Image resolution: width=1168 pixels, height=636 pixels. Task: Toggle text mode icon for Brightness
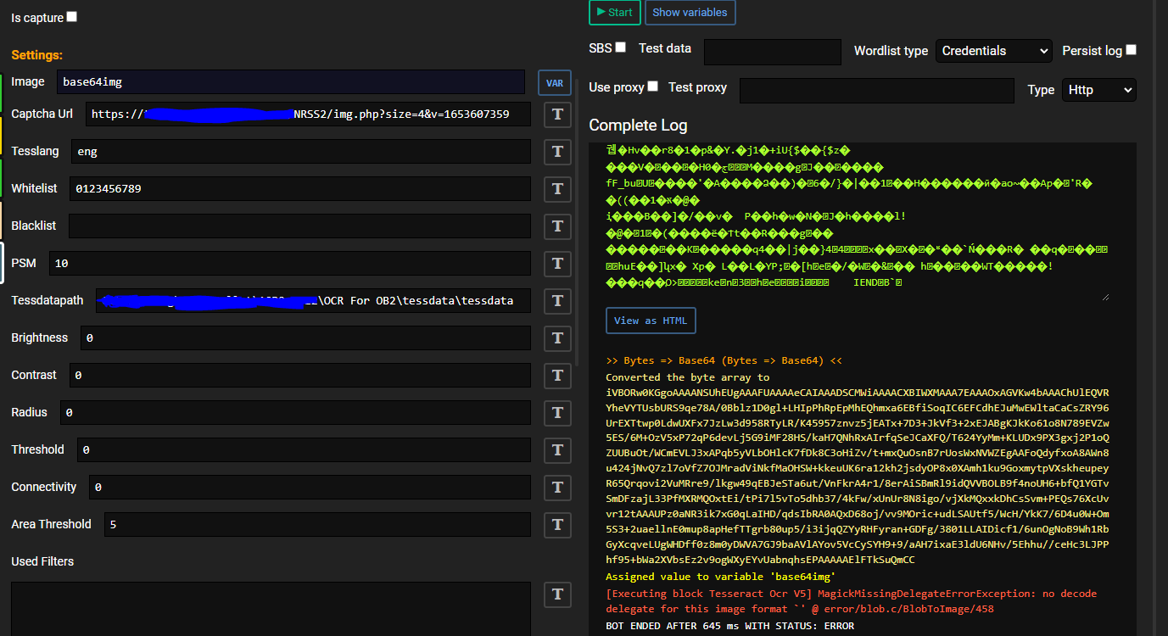click(557, 338)
